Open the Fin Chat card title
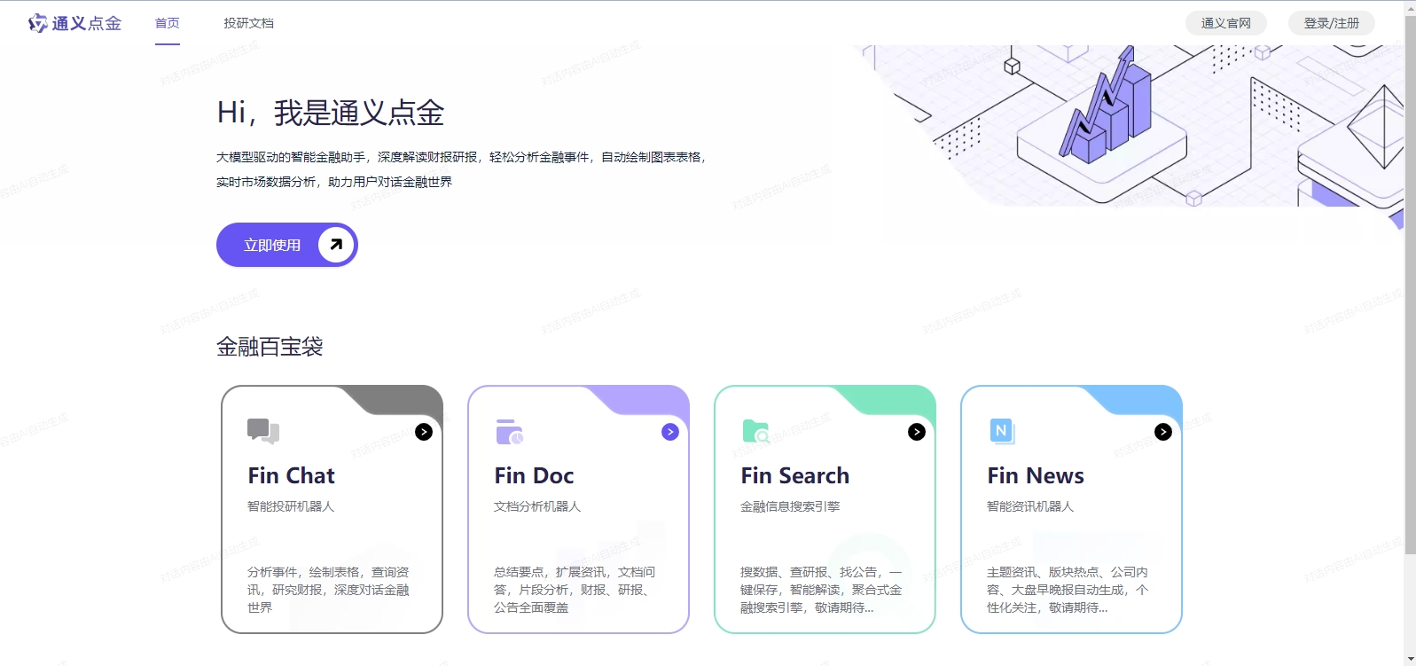This screenshot has height=666, width=1416. coord(292,476)
